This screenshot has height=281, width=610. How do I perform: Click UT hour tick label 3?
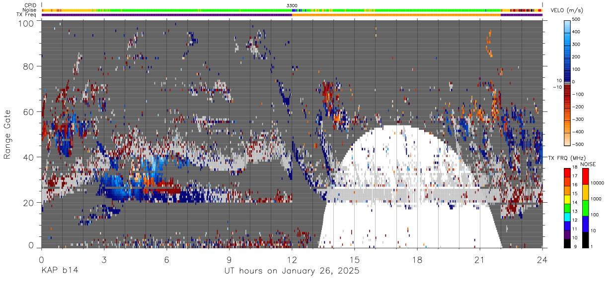[x=104, y=260]
